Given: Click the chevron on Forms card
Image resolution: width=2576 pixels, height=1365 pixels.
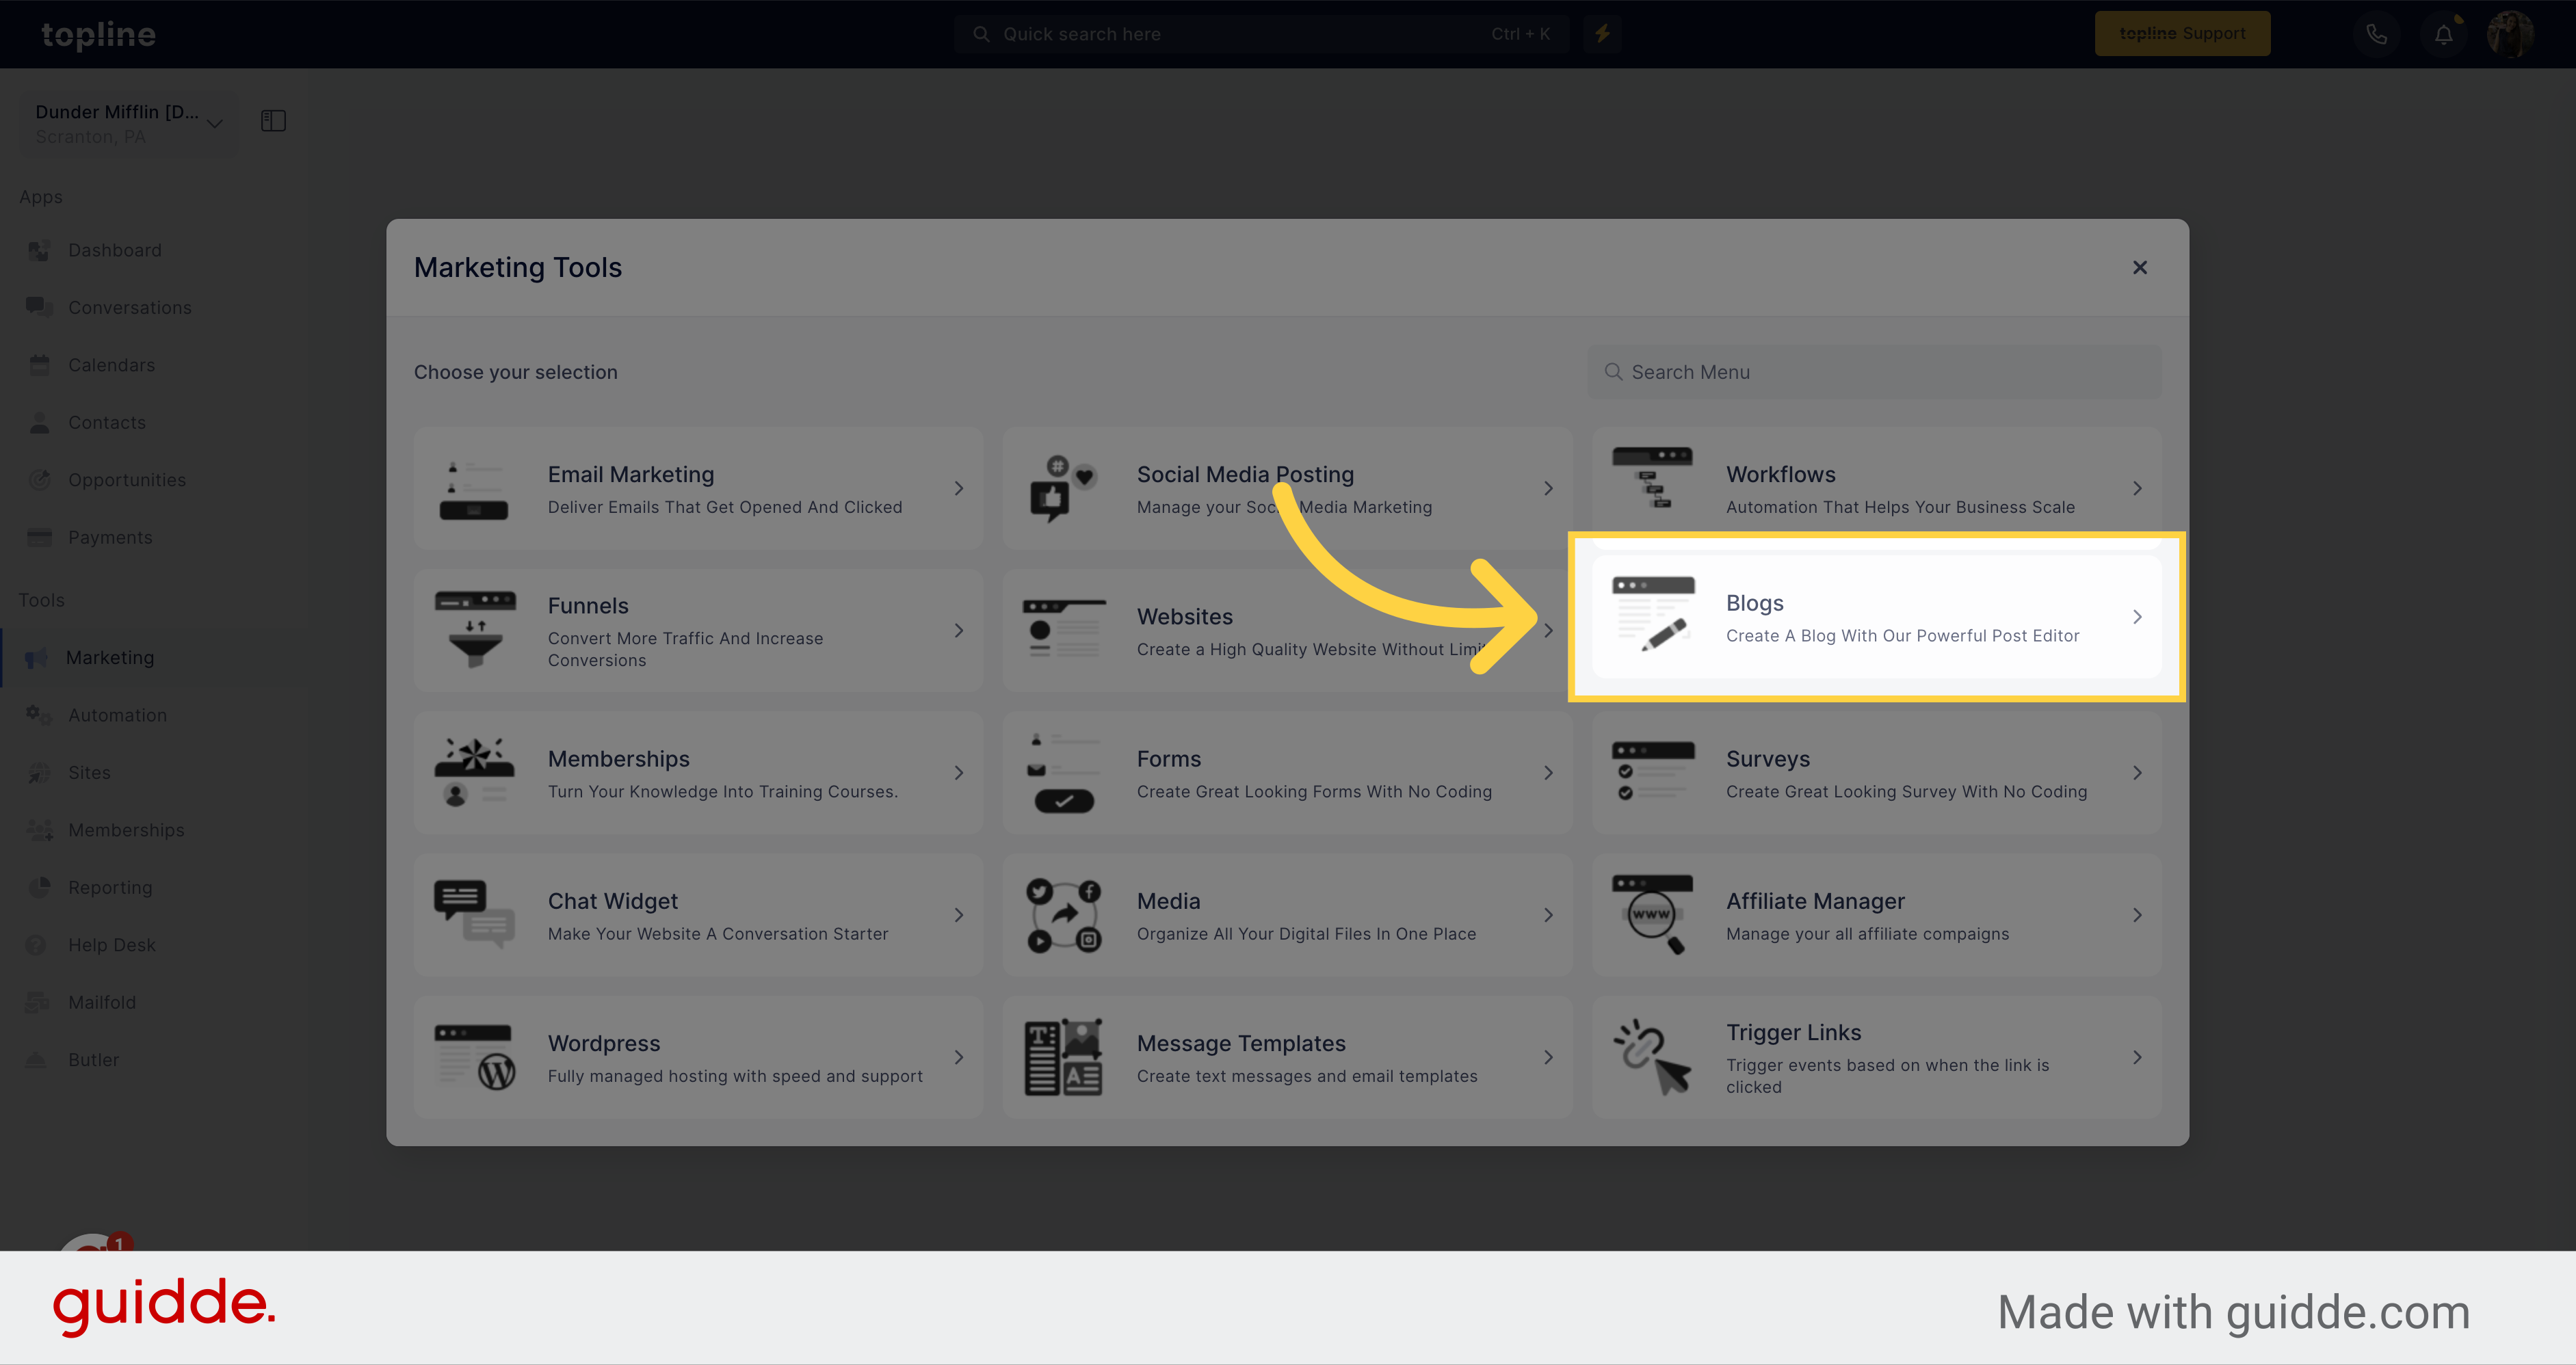Looking at the screenshot, I should (1548, 773).
